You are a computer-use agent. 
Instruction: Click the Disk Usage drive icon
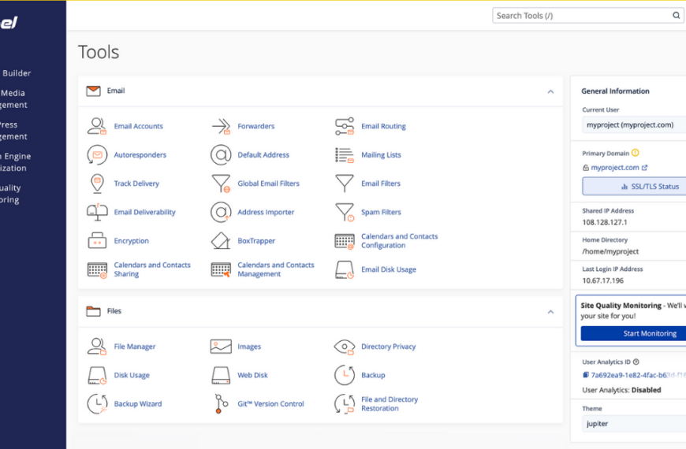pyautogui.click(x=97, y=375)
